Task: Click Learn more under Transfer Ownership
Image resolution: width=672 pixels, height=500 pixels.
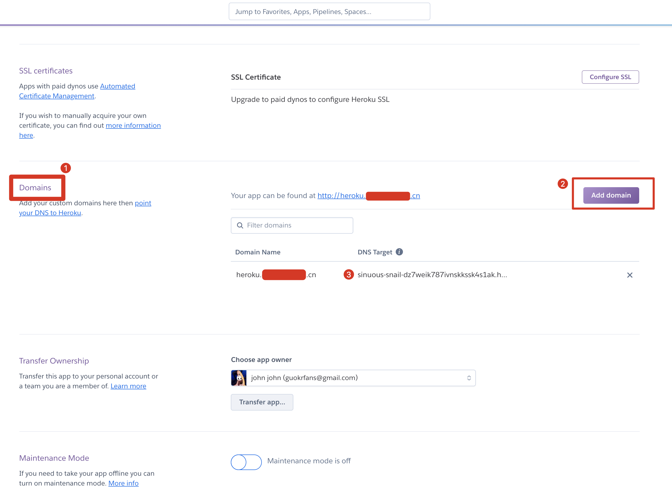Action: 128,386
